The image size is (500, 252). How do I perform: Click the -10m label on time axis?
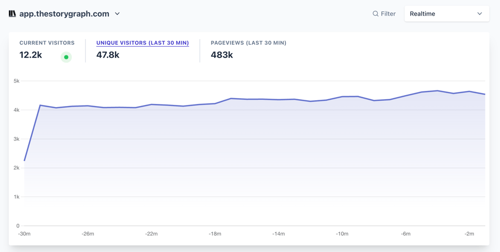342,234
